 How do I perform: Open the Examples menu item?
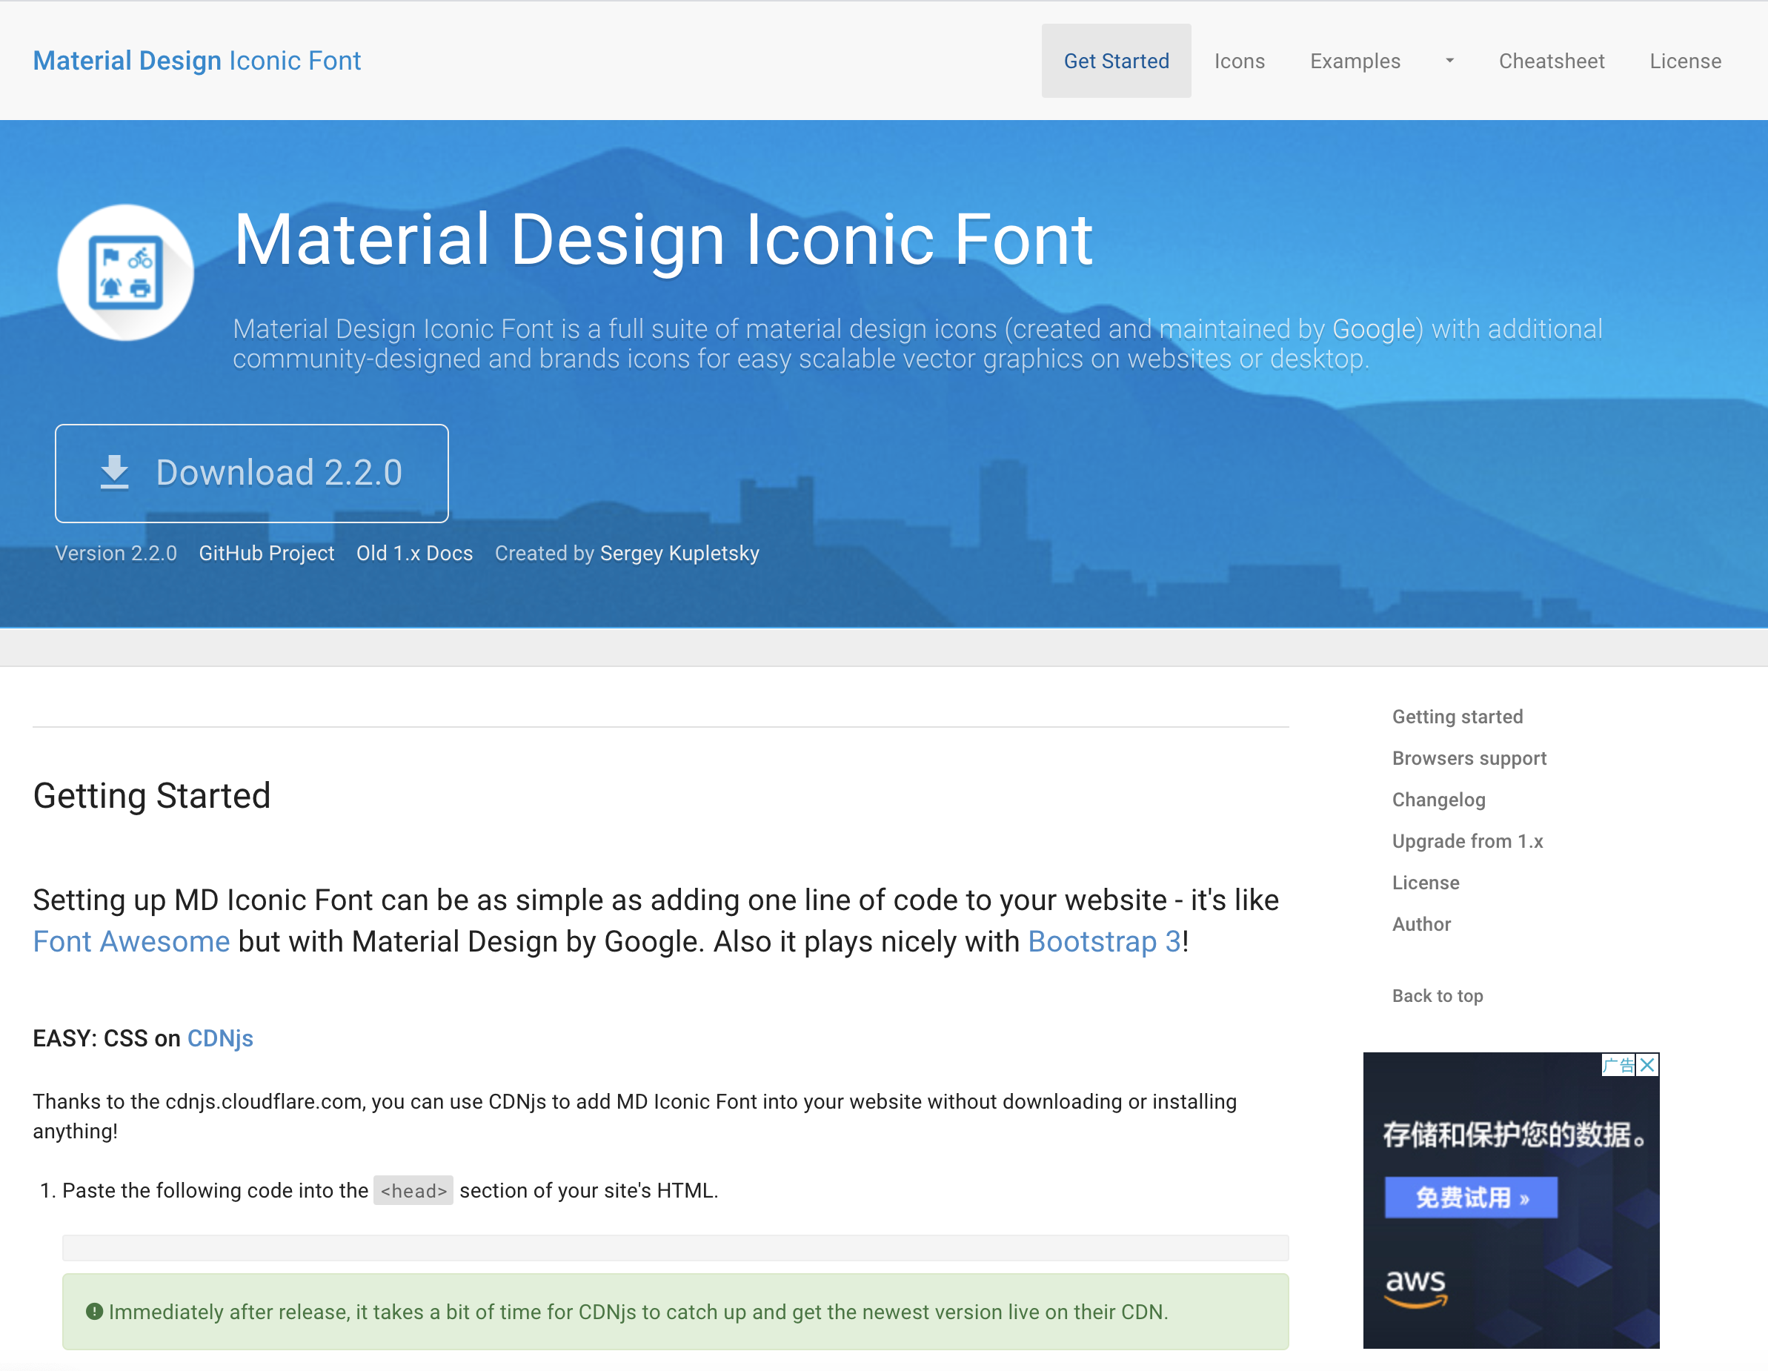(x=1355, y=61)
